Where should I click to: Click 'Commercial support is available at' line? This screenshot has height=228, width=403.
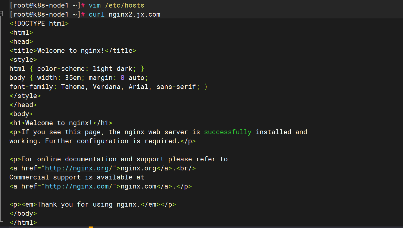click(x=77, y=177)
